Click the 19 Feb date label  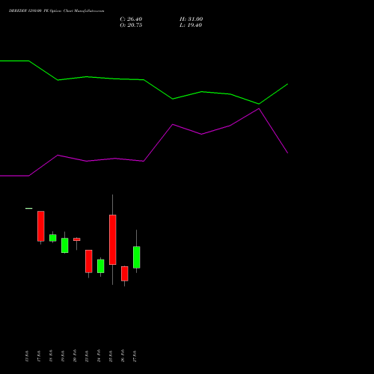63,356
